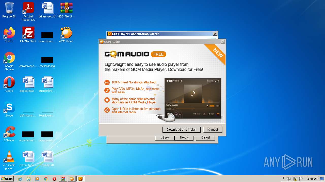Image resolution: width=325 pixels, height=182 pixels.
Task: Select the topindia.rtf document icon
Action: 47,159
